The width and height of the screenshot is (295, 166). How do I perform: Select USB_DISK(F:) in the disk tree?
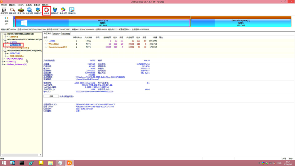[x=17, y=56]
